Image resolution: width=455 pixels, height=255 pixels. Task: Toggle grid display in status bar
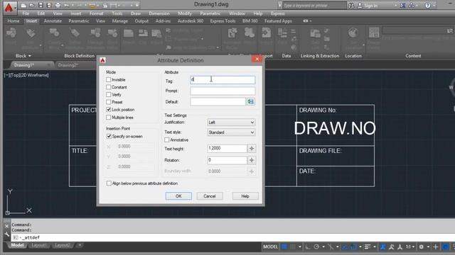(284, 246)
